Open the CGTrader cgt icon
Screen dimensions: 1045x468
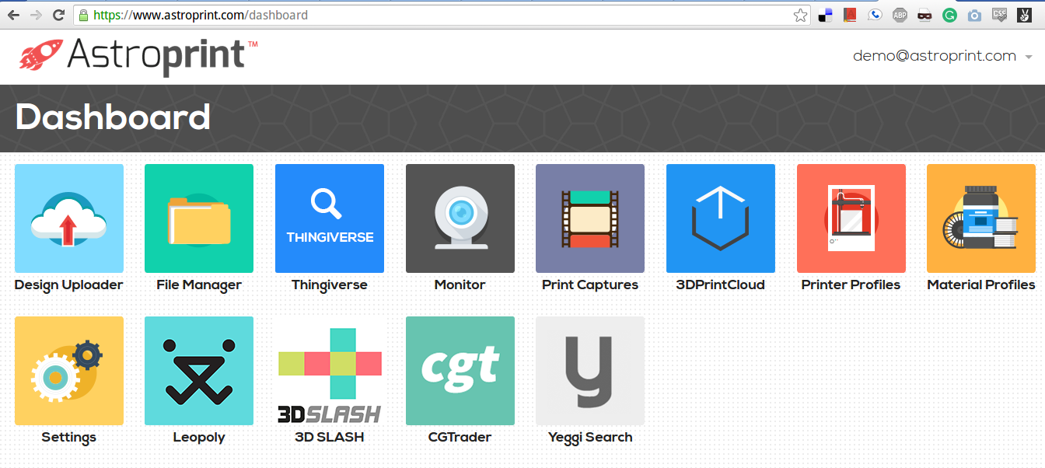(460, 371)
